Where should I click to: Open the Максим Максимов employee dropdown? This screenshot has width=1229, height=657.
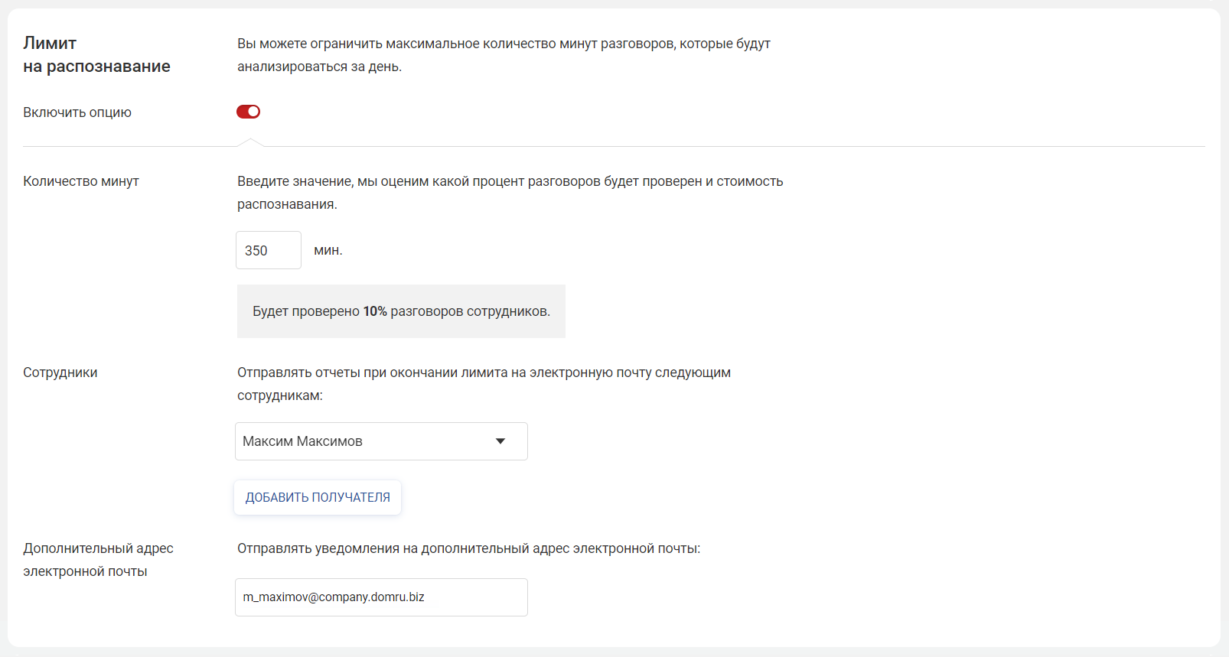coord(367,441)
